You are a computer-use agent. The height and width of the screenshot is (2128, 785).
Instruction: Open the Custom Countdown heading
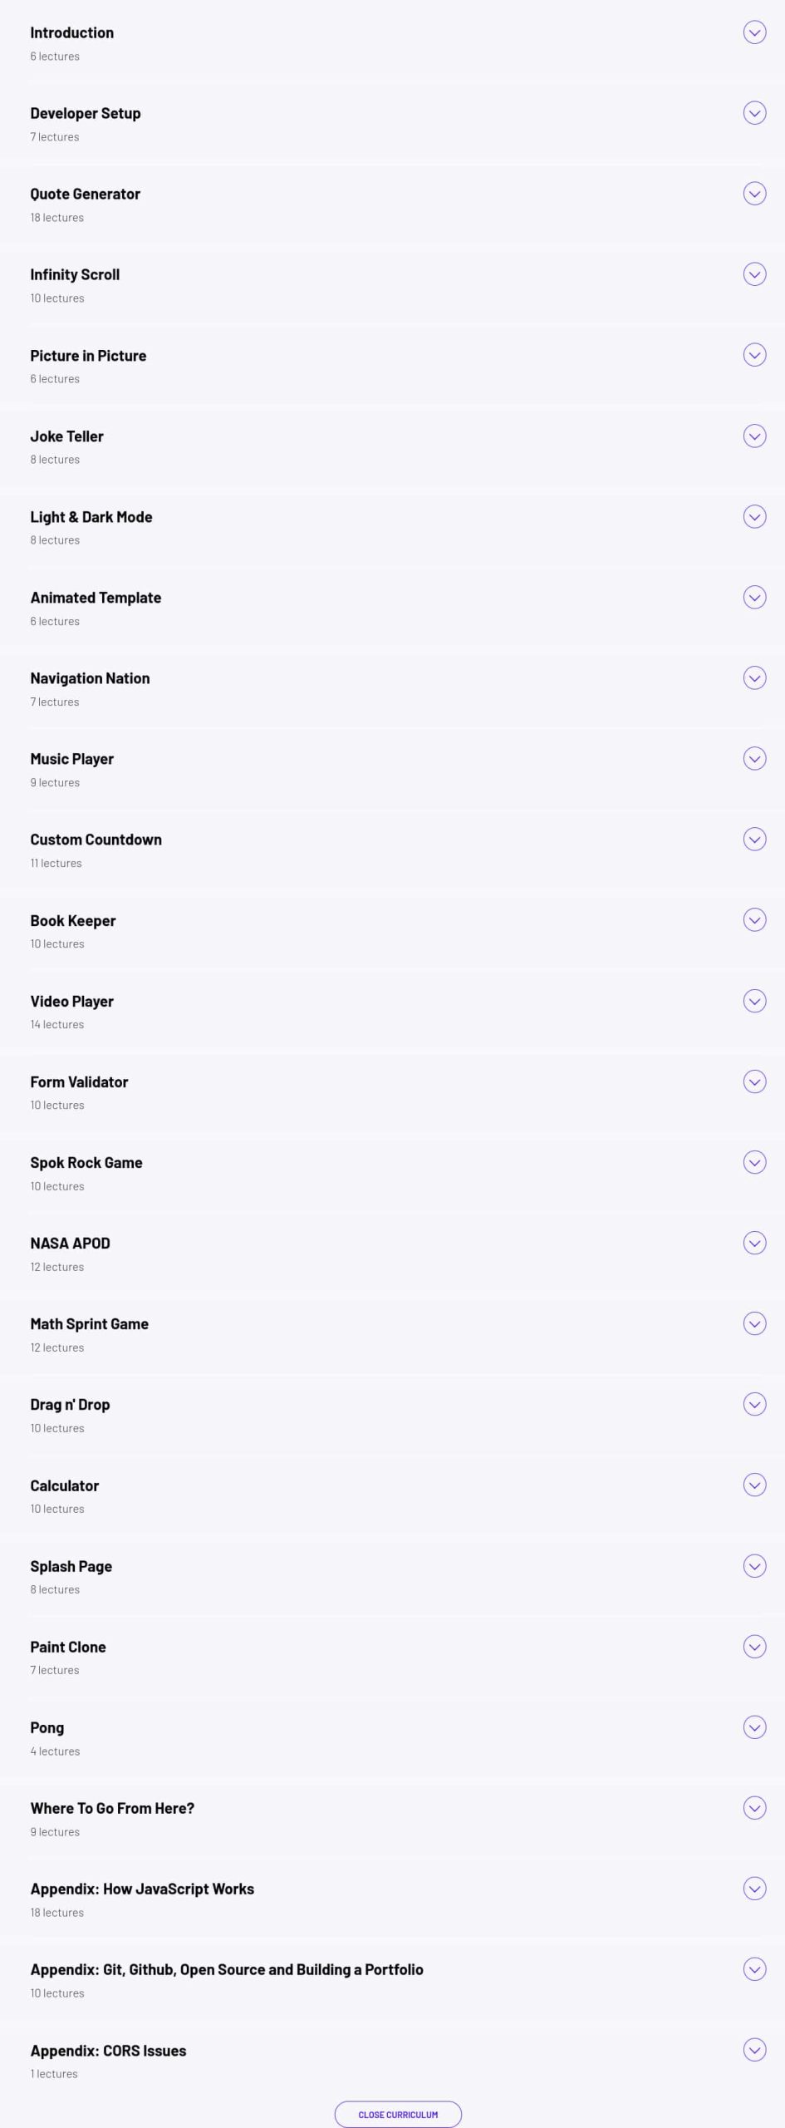(96, 840)
